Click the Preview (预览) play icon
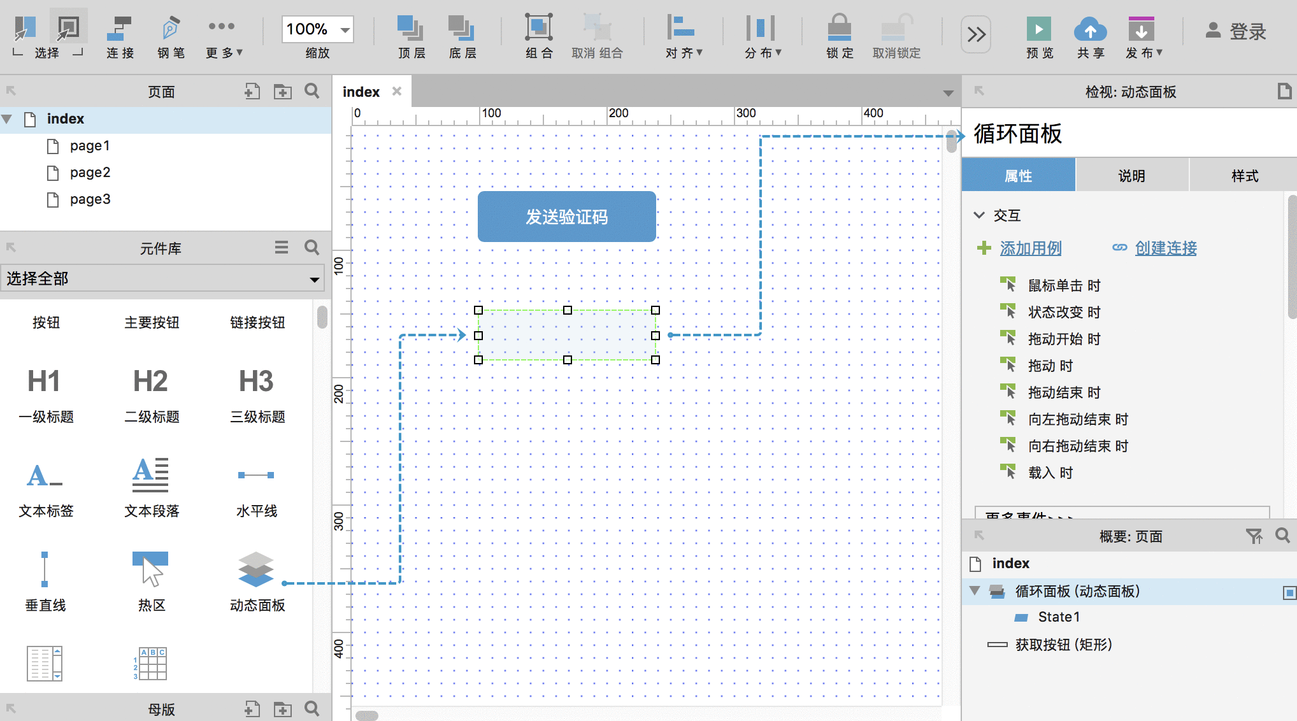1297x721 pixels. tap(1039, 29)
